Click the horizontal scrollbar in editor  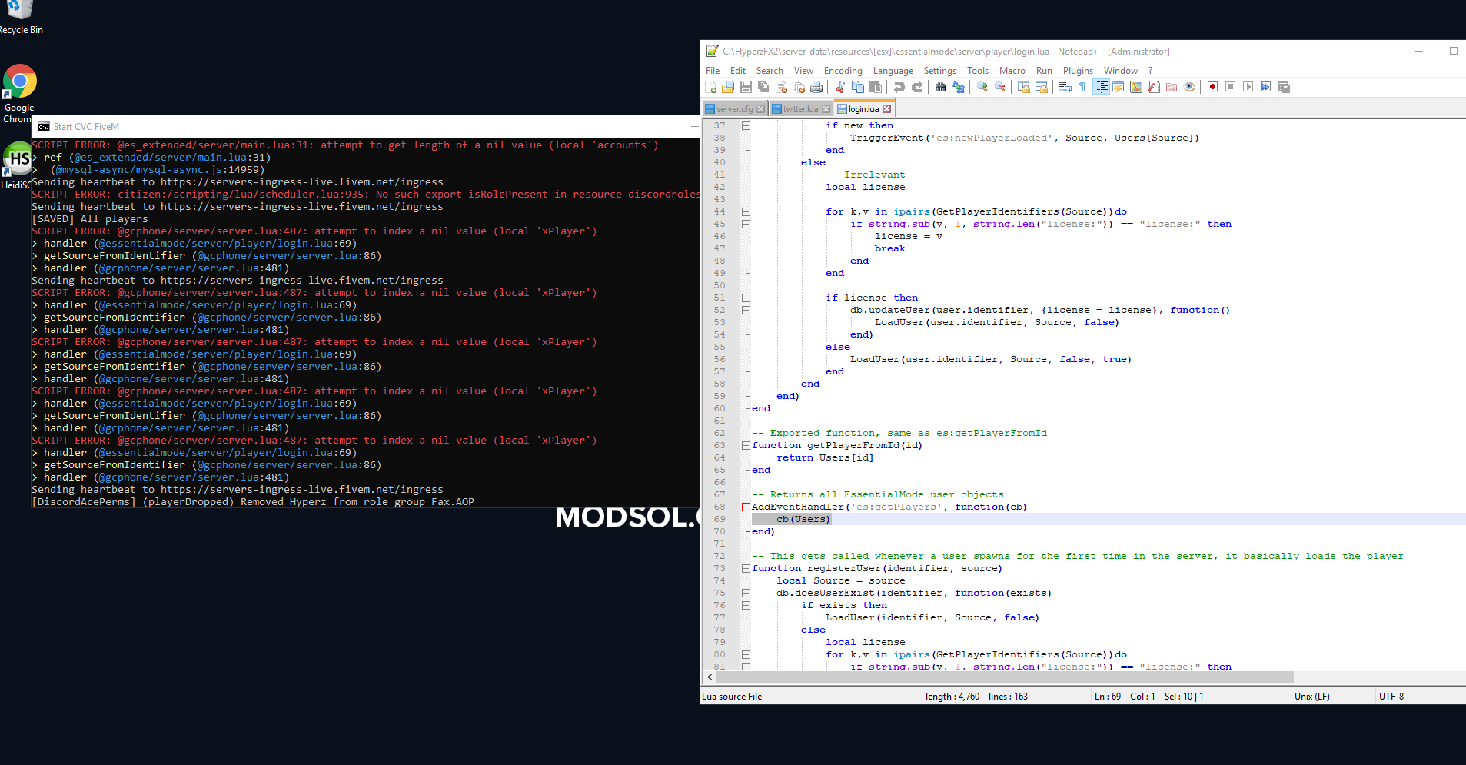1004,677
